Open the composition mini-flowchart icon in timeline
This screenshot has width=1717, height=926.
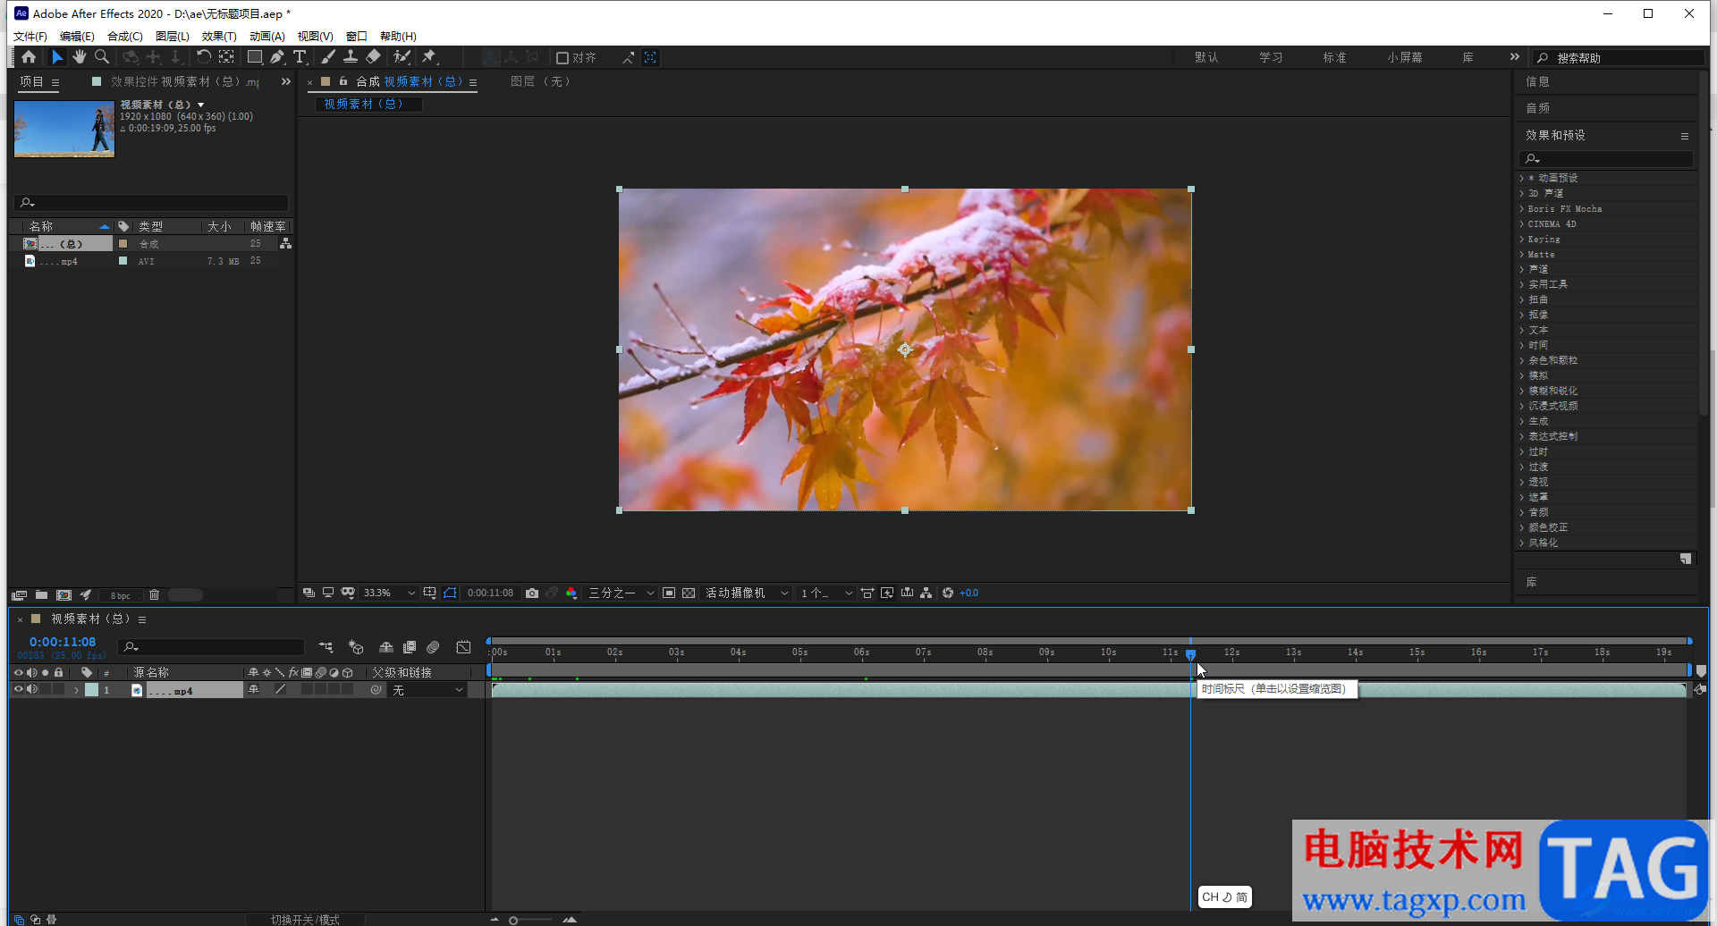tap(326, 647)
